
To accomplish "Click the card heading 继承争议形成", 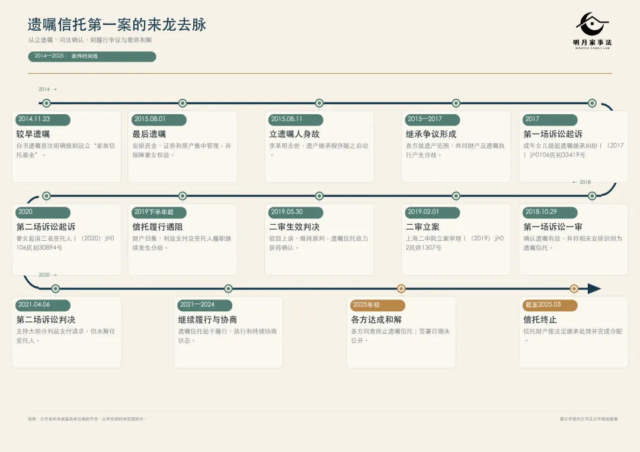I will click(x=431, y=134).
